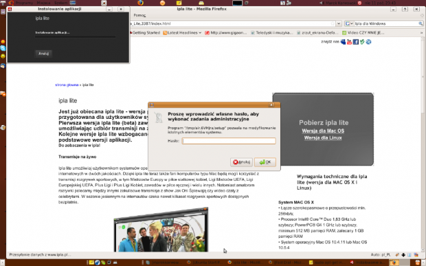Open the Getting Started bookmark
The width and height of the screenshot is (426, 266).
click(x=145, y=33)
